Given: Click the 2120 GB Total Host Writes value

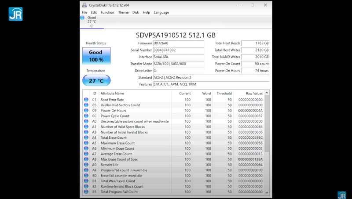Looking at the screenshot, I should pos(255,50).
